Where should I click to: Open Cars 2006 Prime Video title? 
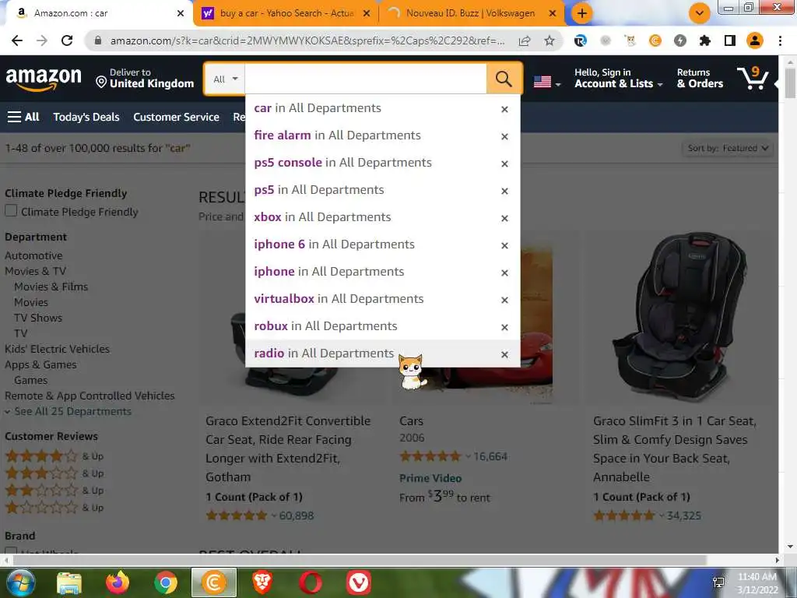[x=411, y=421]
